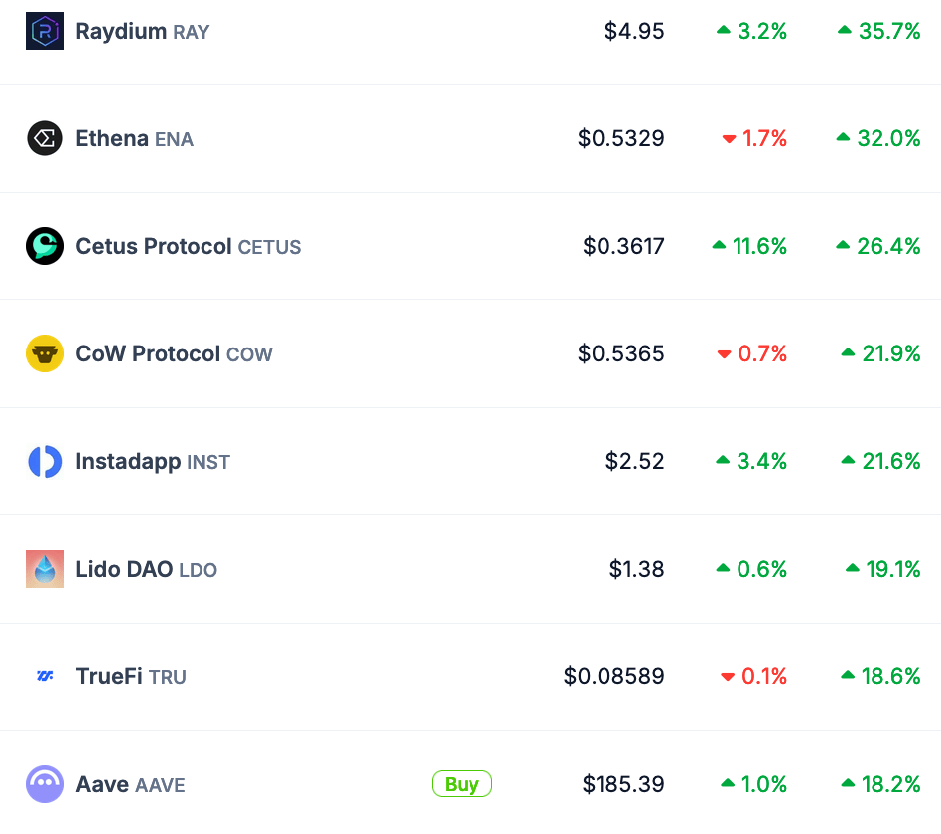This screenshot has width=941, height=834.
Task: Click the Aave ghost logo icon
Action: click(45, 784)
